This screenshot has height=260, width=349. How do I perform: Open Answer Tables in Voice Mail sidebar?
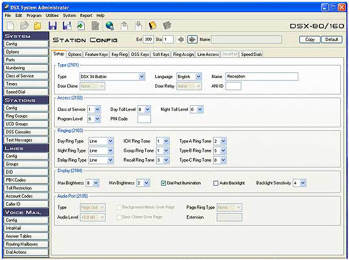pyautogui.click(x=26, y=236)
